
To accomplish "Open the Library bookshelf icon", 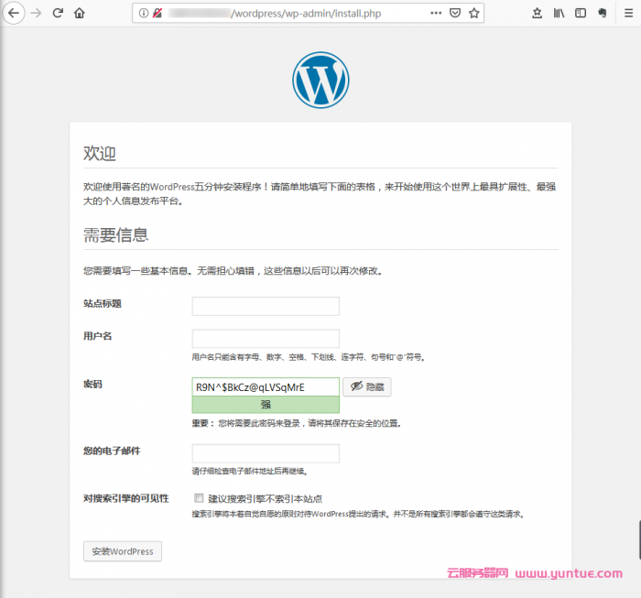I will [x=559, y=13].
